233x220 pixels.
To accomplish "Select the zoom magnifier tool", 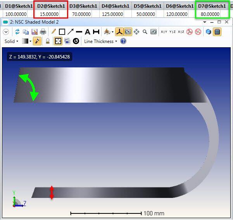I will pos(145,32).
